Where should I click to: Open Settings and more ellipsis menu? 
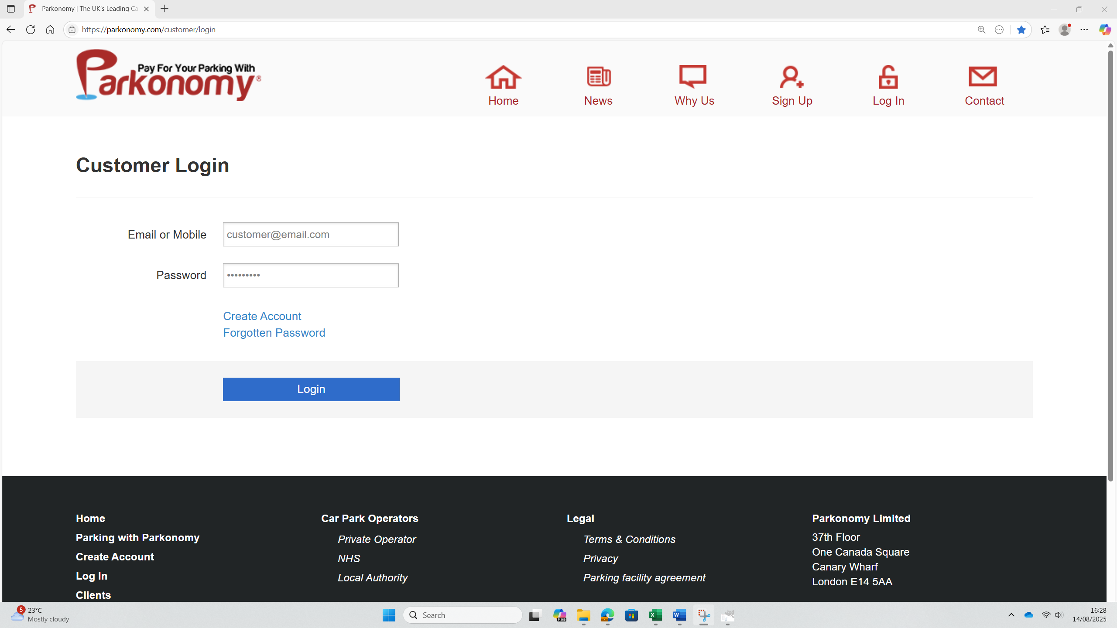point(1084,30)
